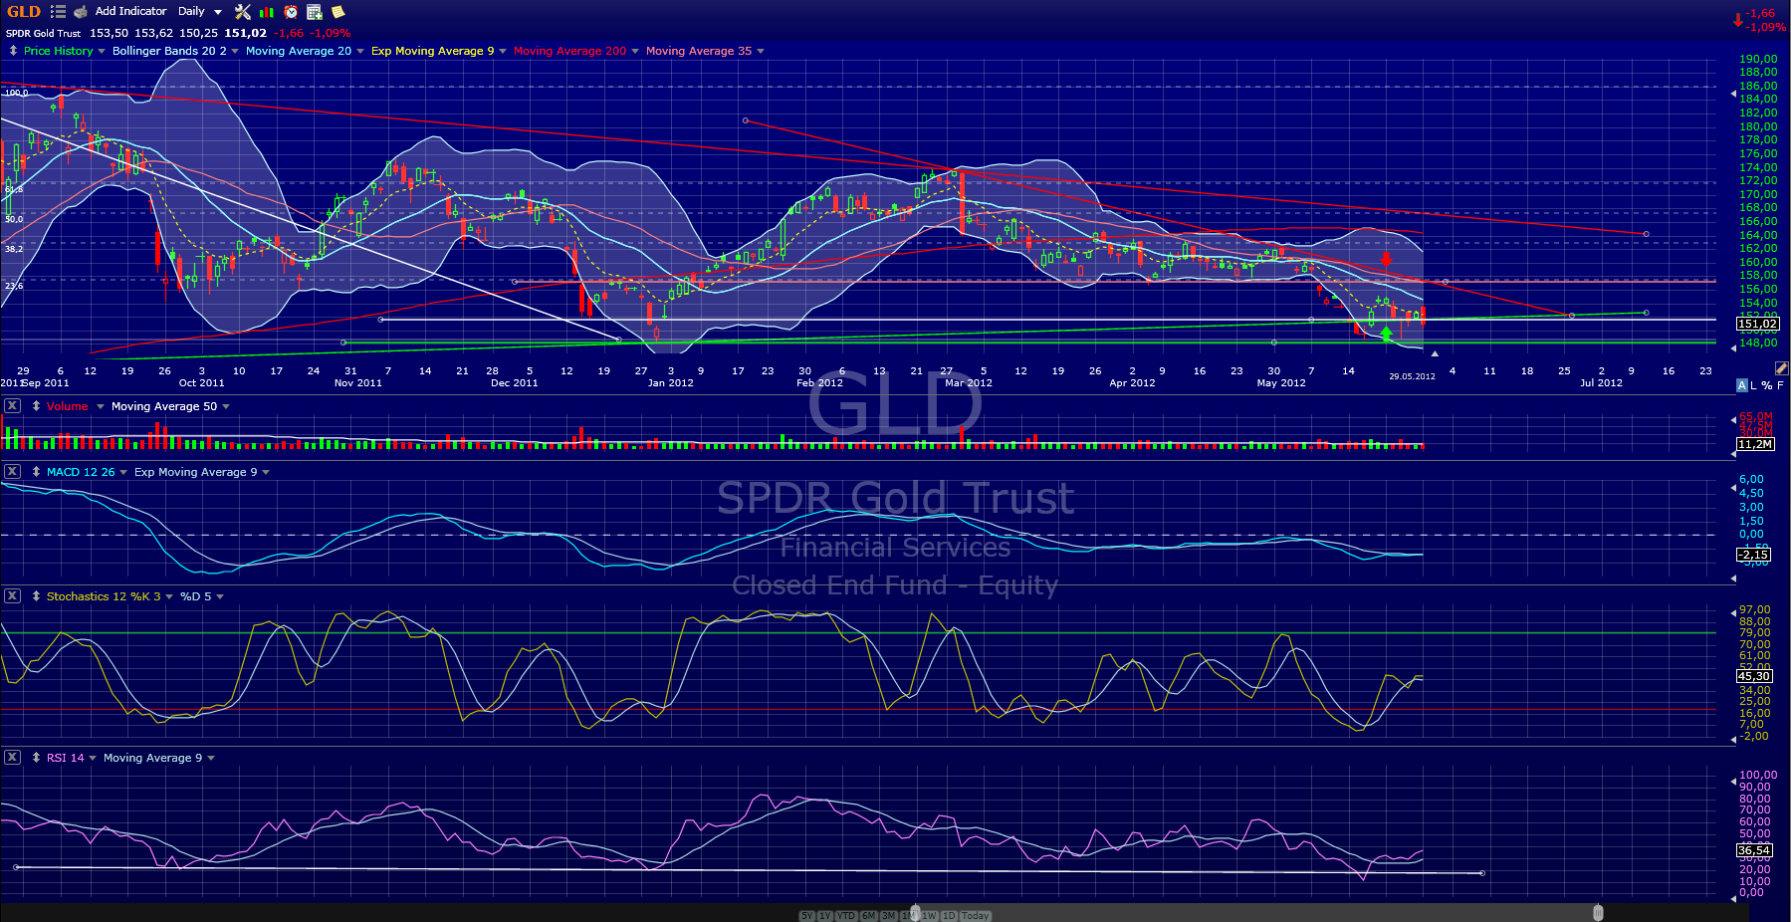Switch to logarithmic scale with L toggle
The width and height of the screenshot is (1791, 922).
[x=1754, y=385]
